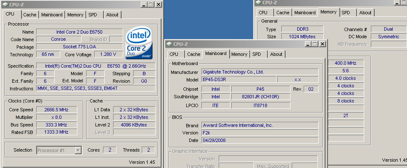The width and height of the screenshot is (407, 168).
Task: Select Memory tab in the leftmost window
Action: tap(75, 15)
